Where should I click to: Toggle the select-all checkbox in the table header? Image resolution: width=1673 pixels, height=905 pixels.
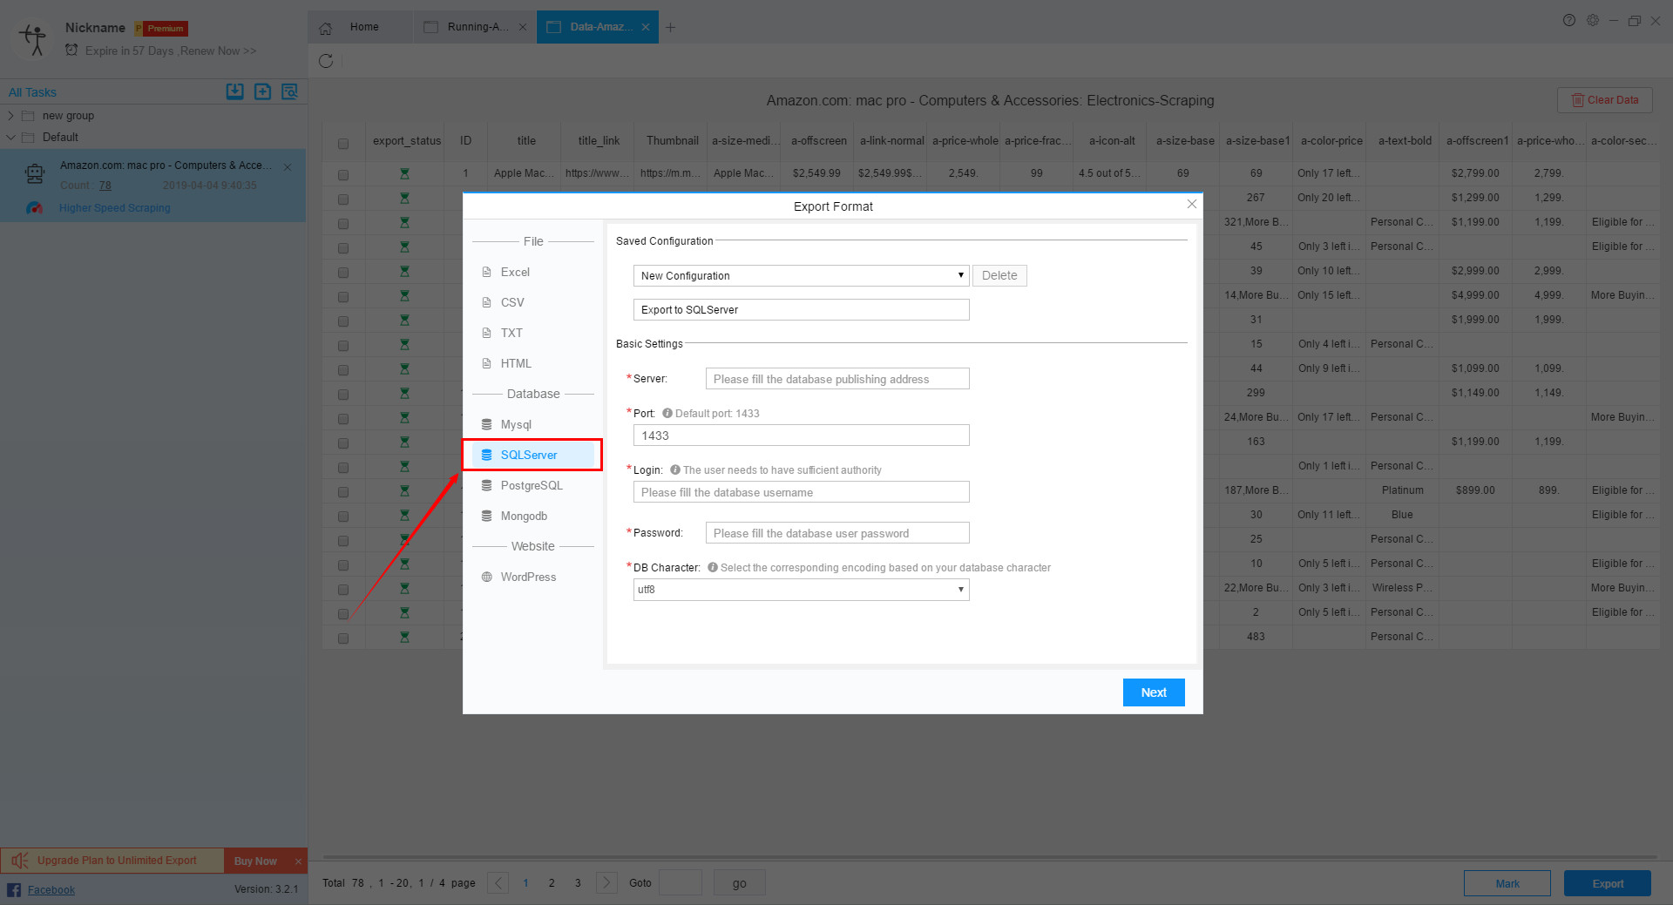coord(343,143)
